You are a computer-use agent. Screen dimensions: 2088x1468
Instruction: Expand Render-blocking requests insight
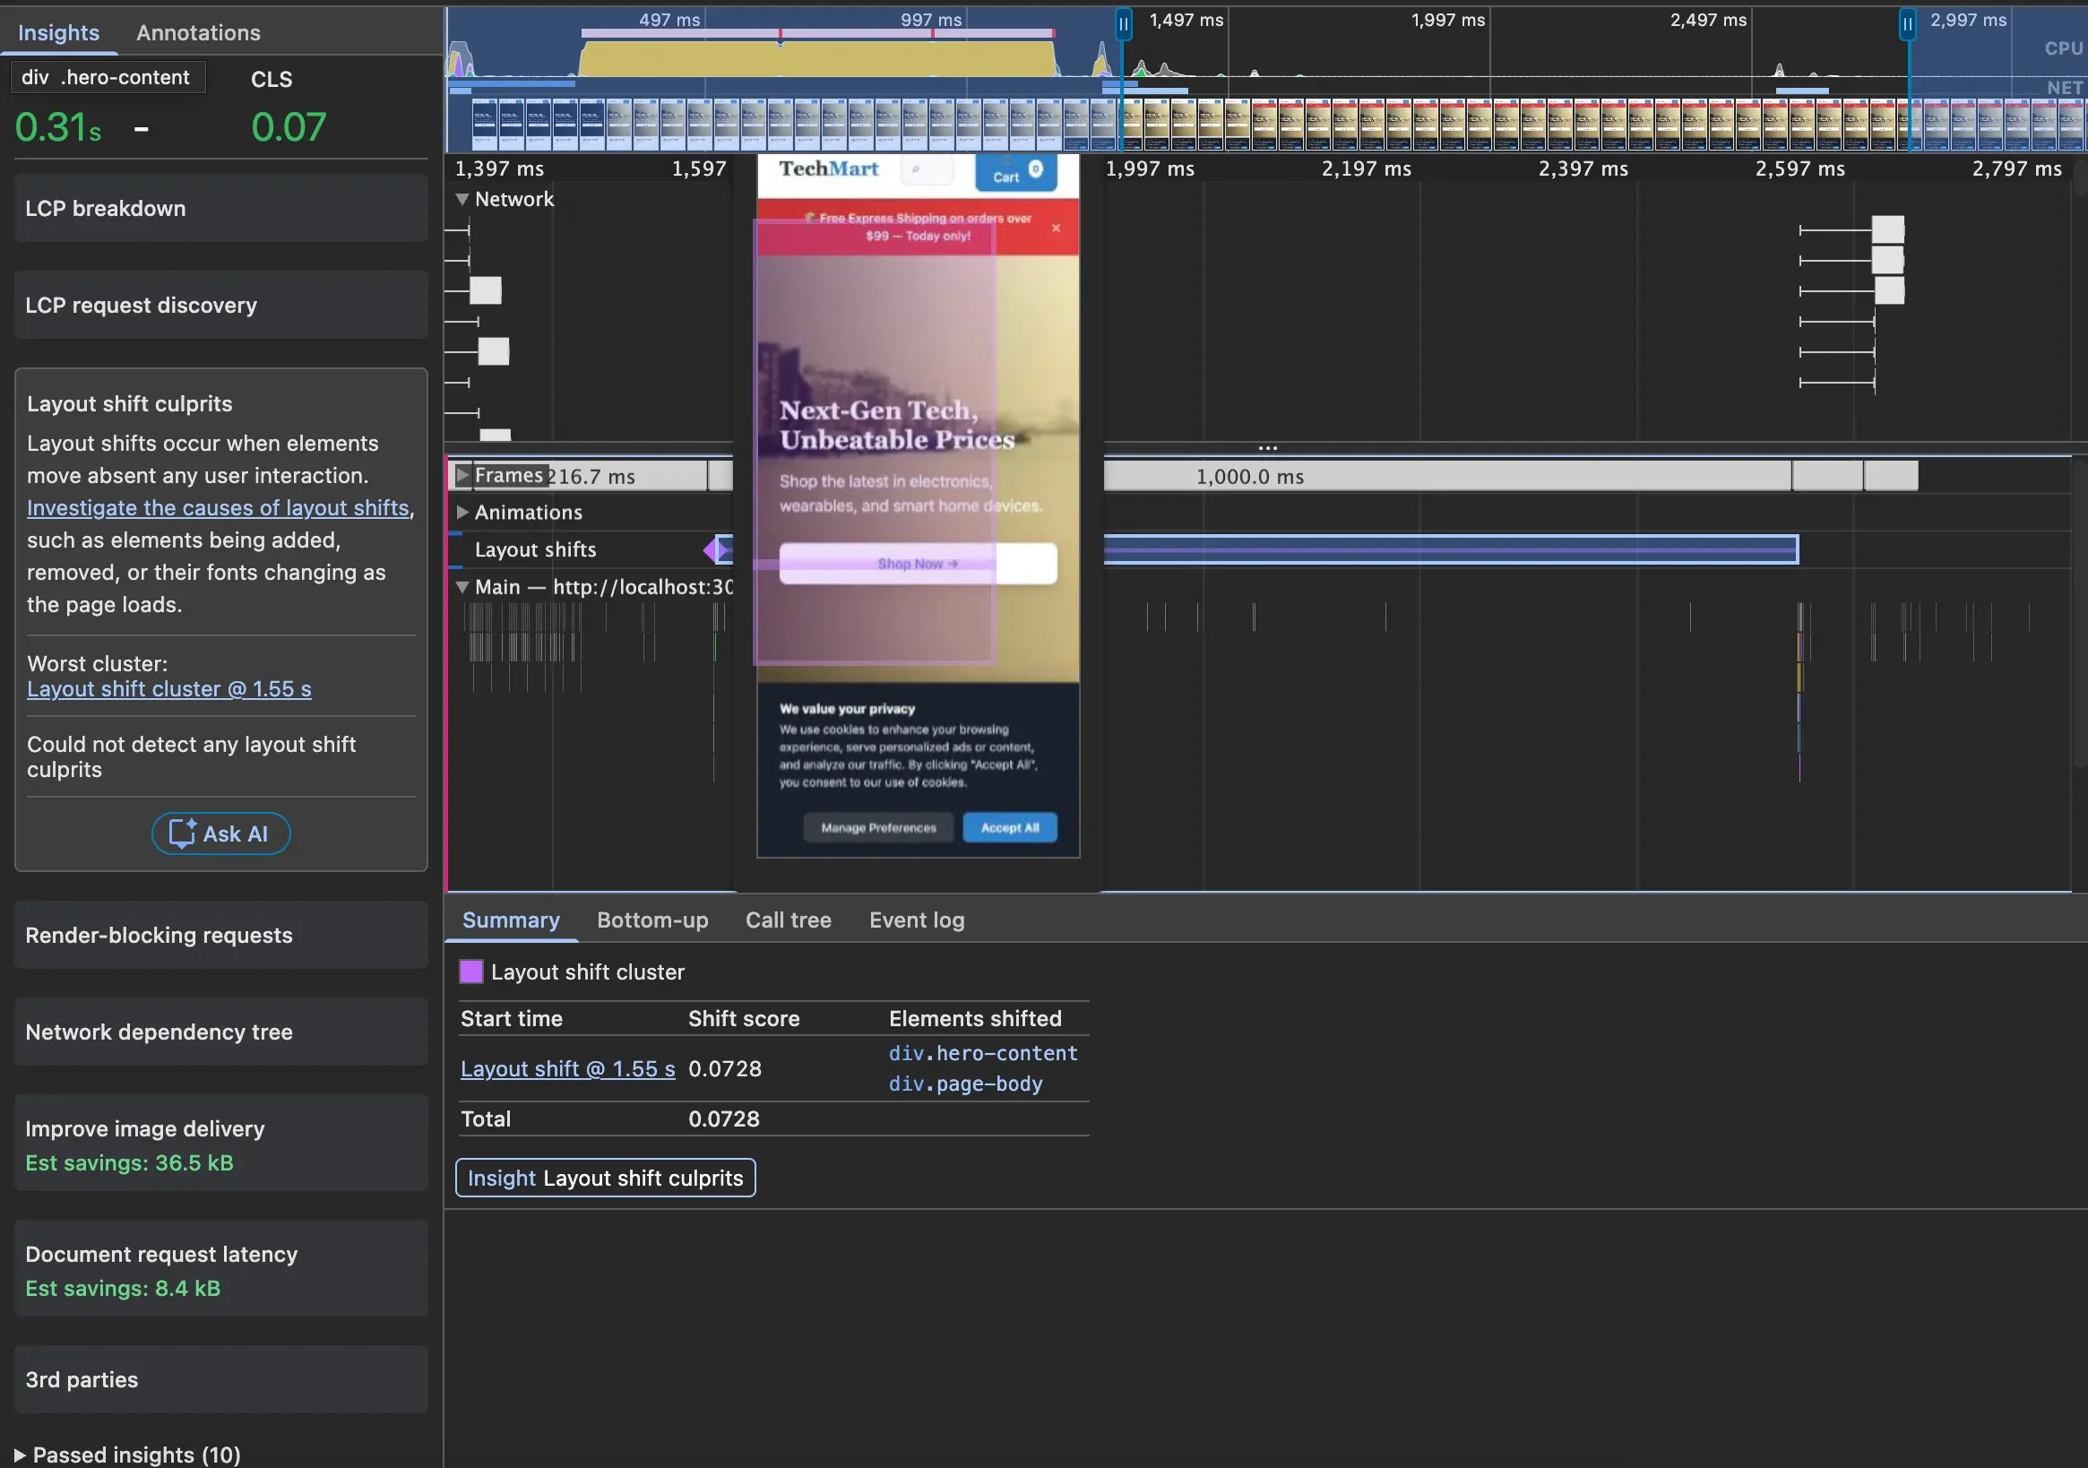(221, 935)
